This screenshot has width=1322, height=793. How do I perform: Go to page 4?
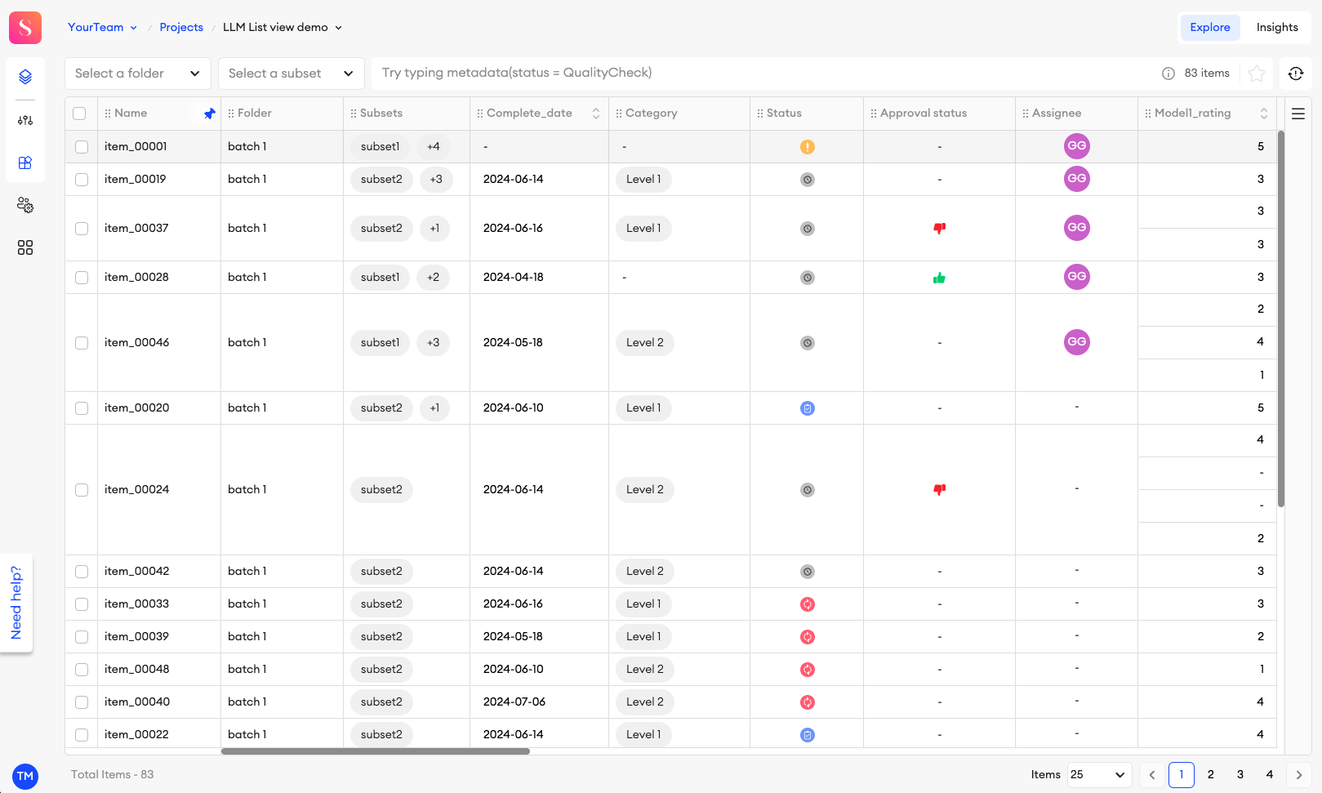click(x=1270, y=775)
